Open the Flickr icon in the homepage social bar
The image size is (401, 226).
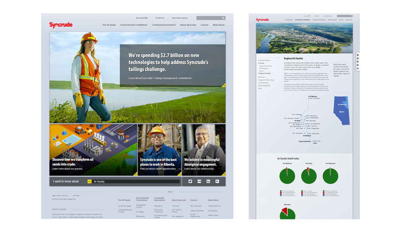199,181
